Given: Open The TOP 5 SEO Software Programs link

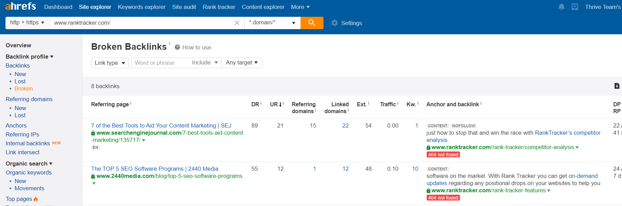Looking at the screenshot, I should (155, 169).
